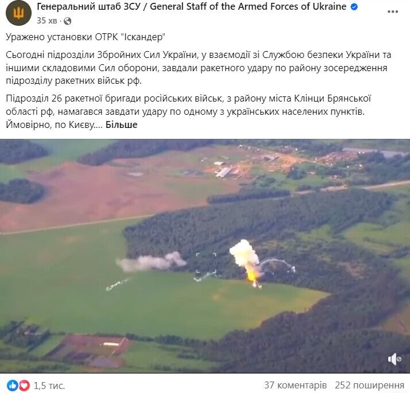Screen dimensions: 410x393
Task: Open the 1,5 тис. reactions count
Action: pos(49,386)
